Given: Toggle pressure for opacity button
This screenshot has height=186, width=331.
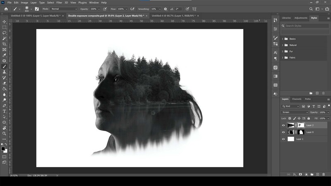Looking at the screenshot, I should pyautogui.click(x=105, y=9).
